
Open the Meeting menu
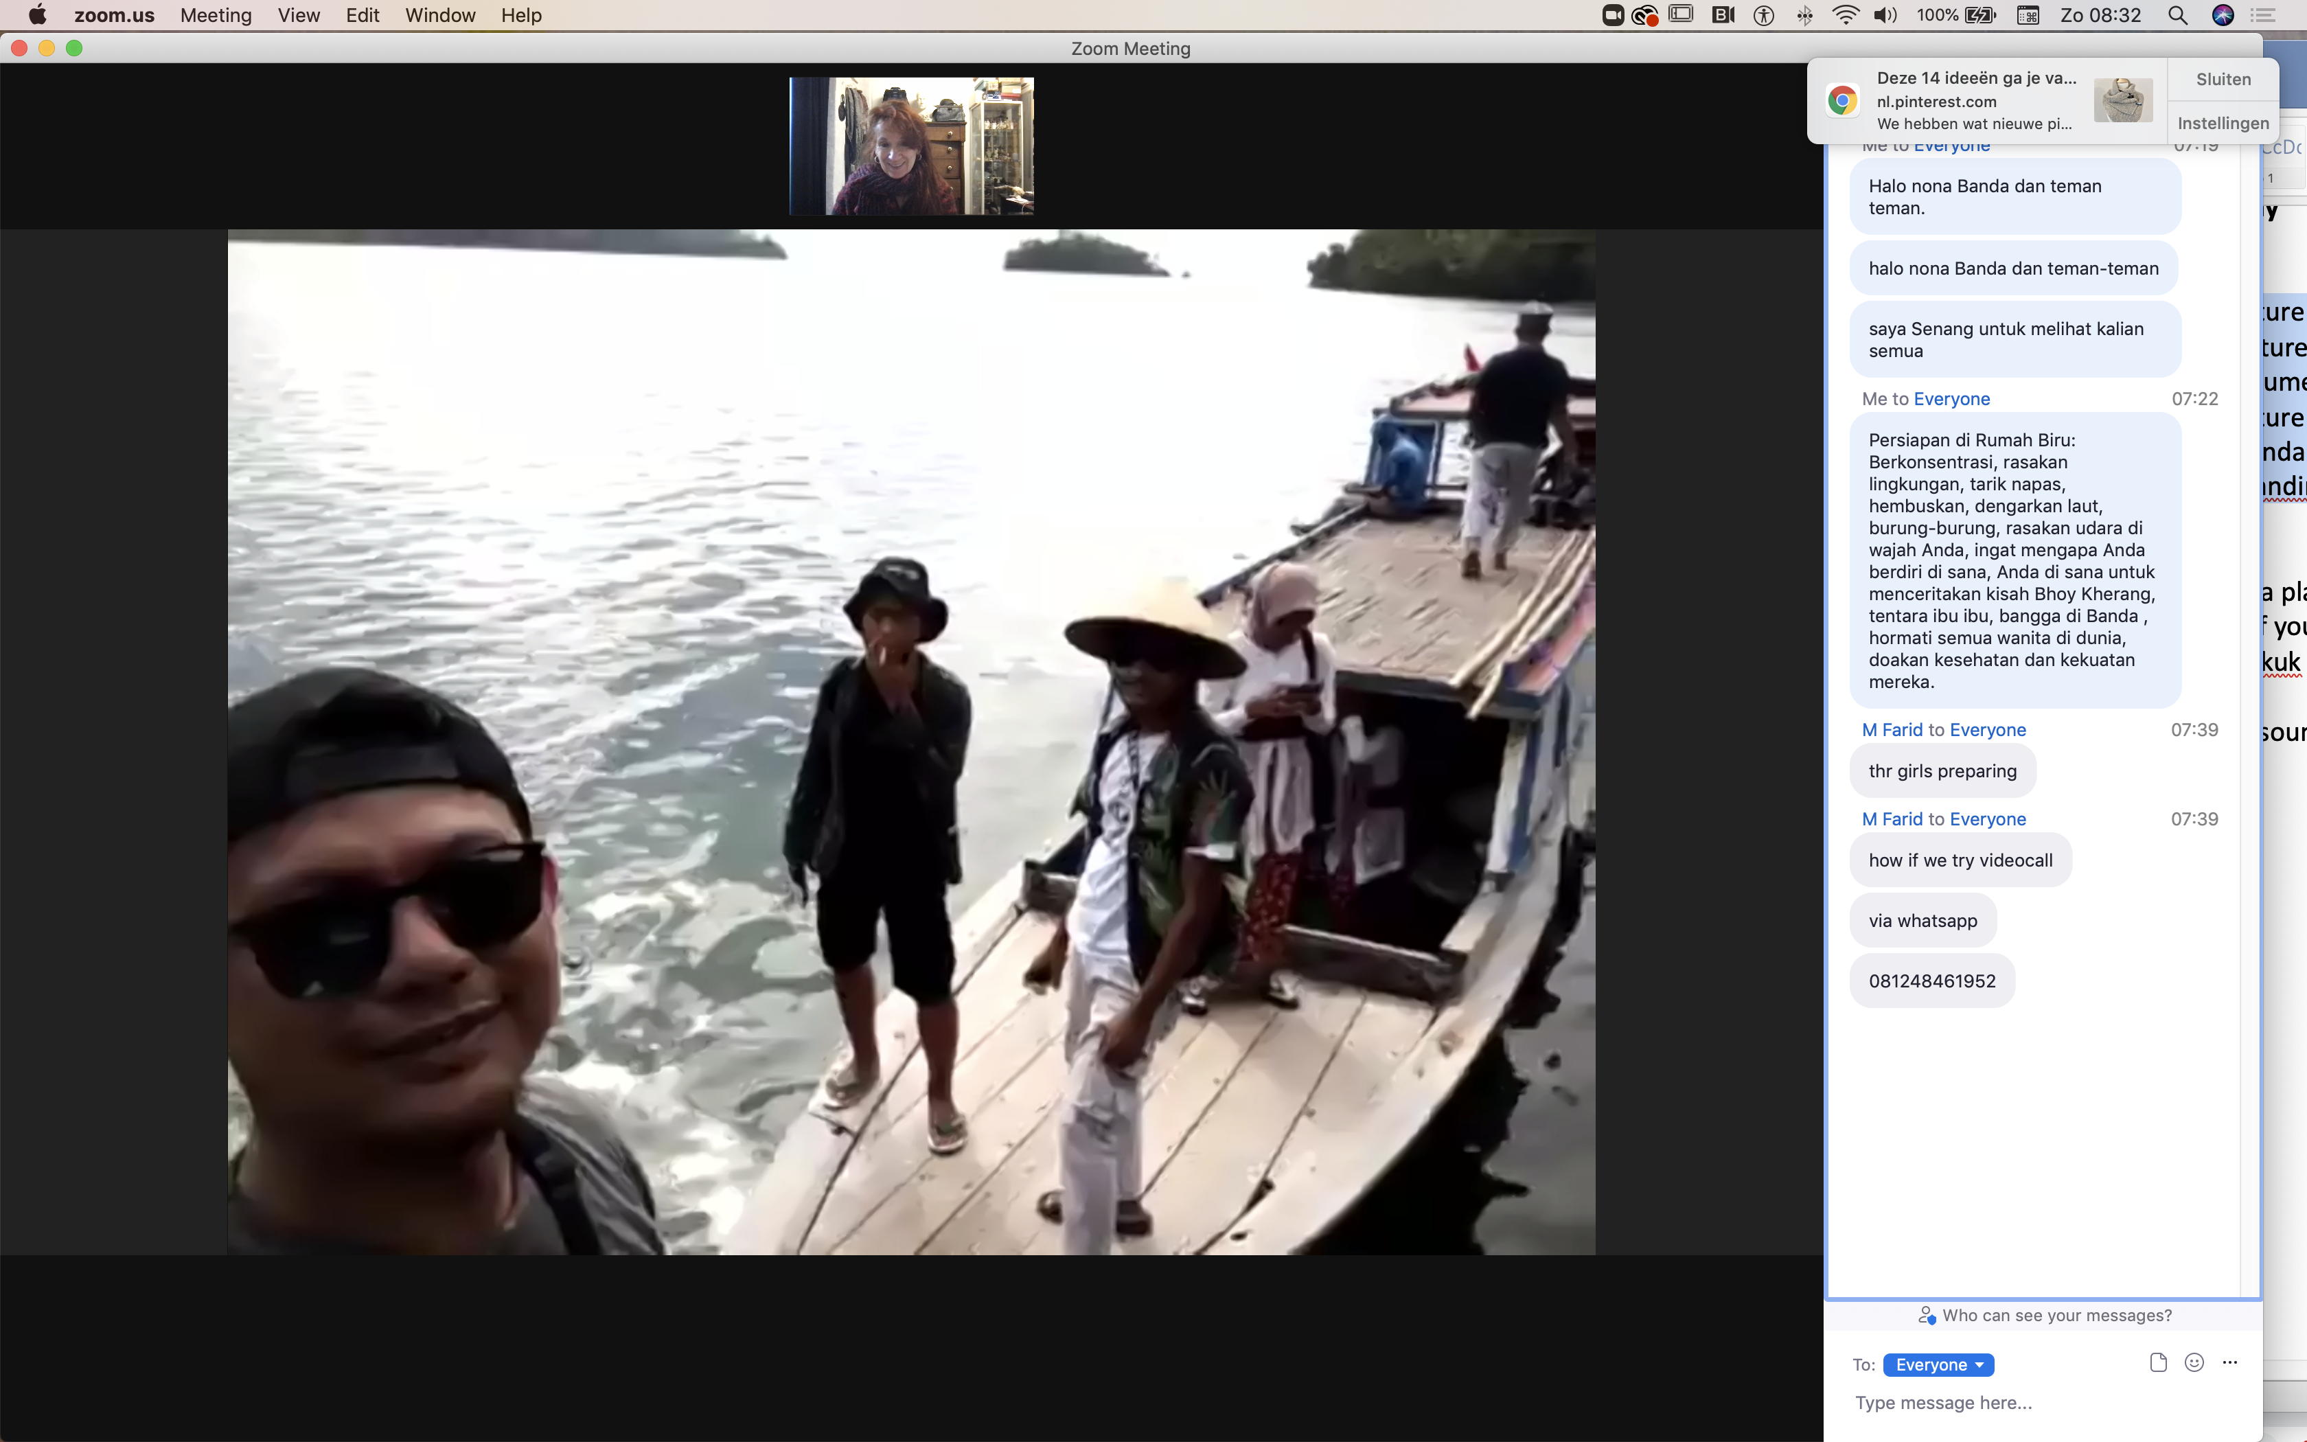(x=216, y=15)
